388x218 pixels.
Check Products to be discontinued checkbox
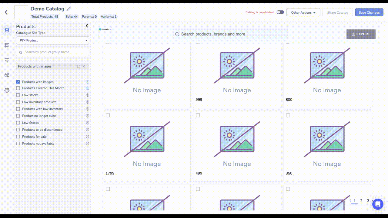tap(18, 130)
